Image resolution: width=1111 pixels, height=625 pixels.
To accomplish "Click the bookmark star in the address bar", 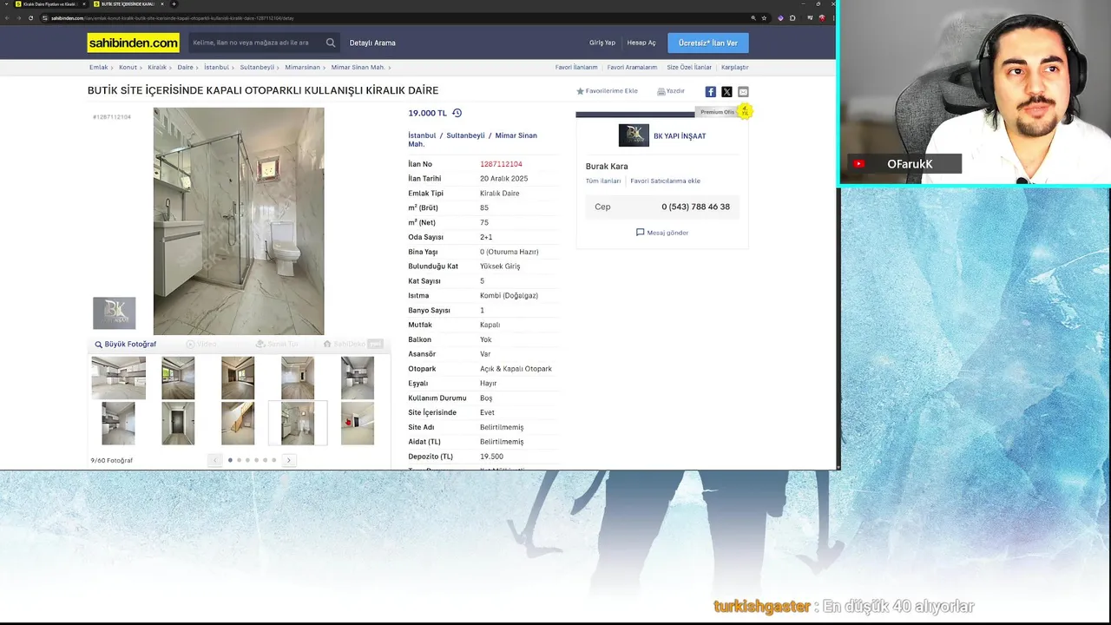I will click(x=764, y=17).
